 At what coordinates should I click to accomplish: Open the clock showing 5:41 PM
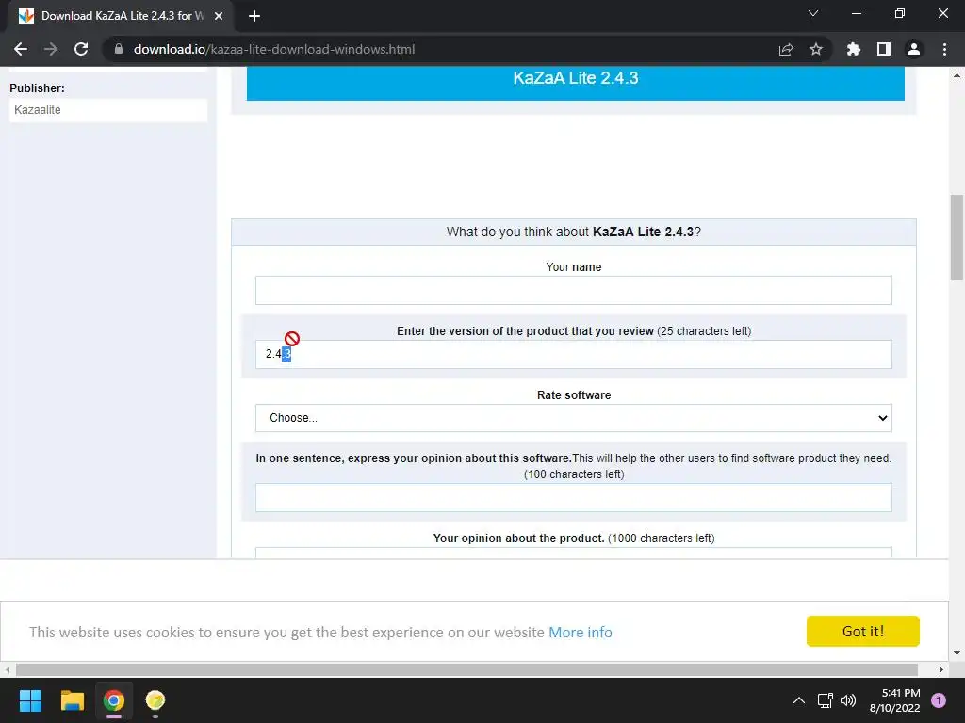(x=895, y=700)
